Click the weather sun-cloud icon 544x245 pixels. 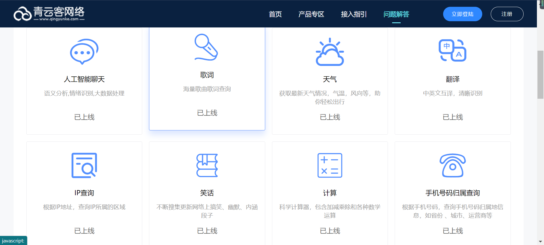(330, 52)
